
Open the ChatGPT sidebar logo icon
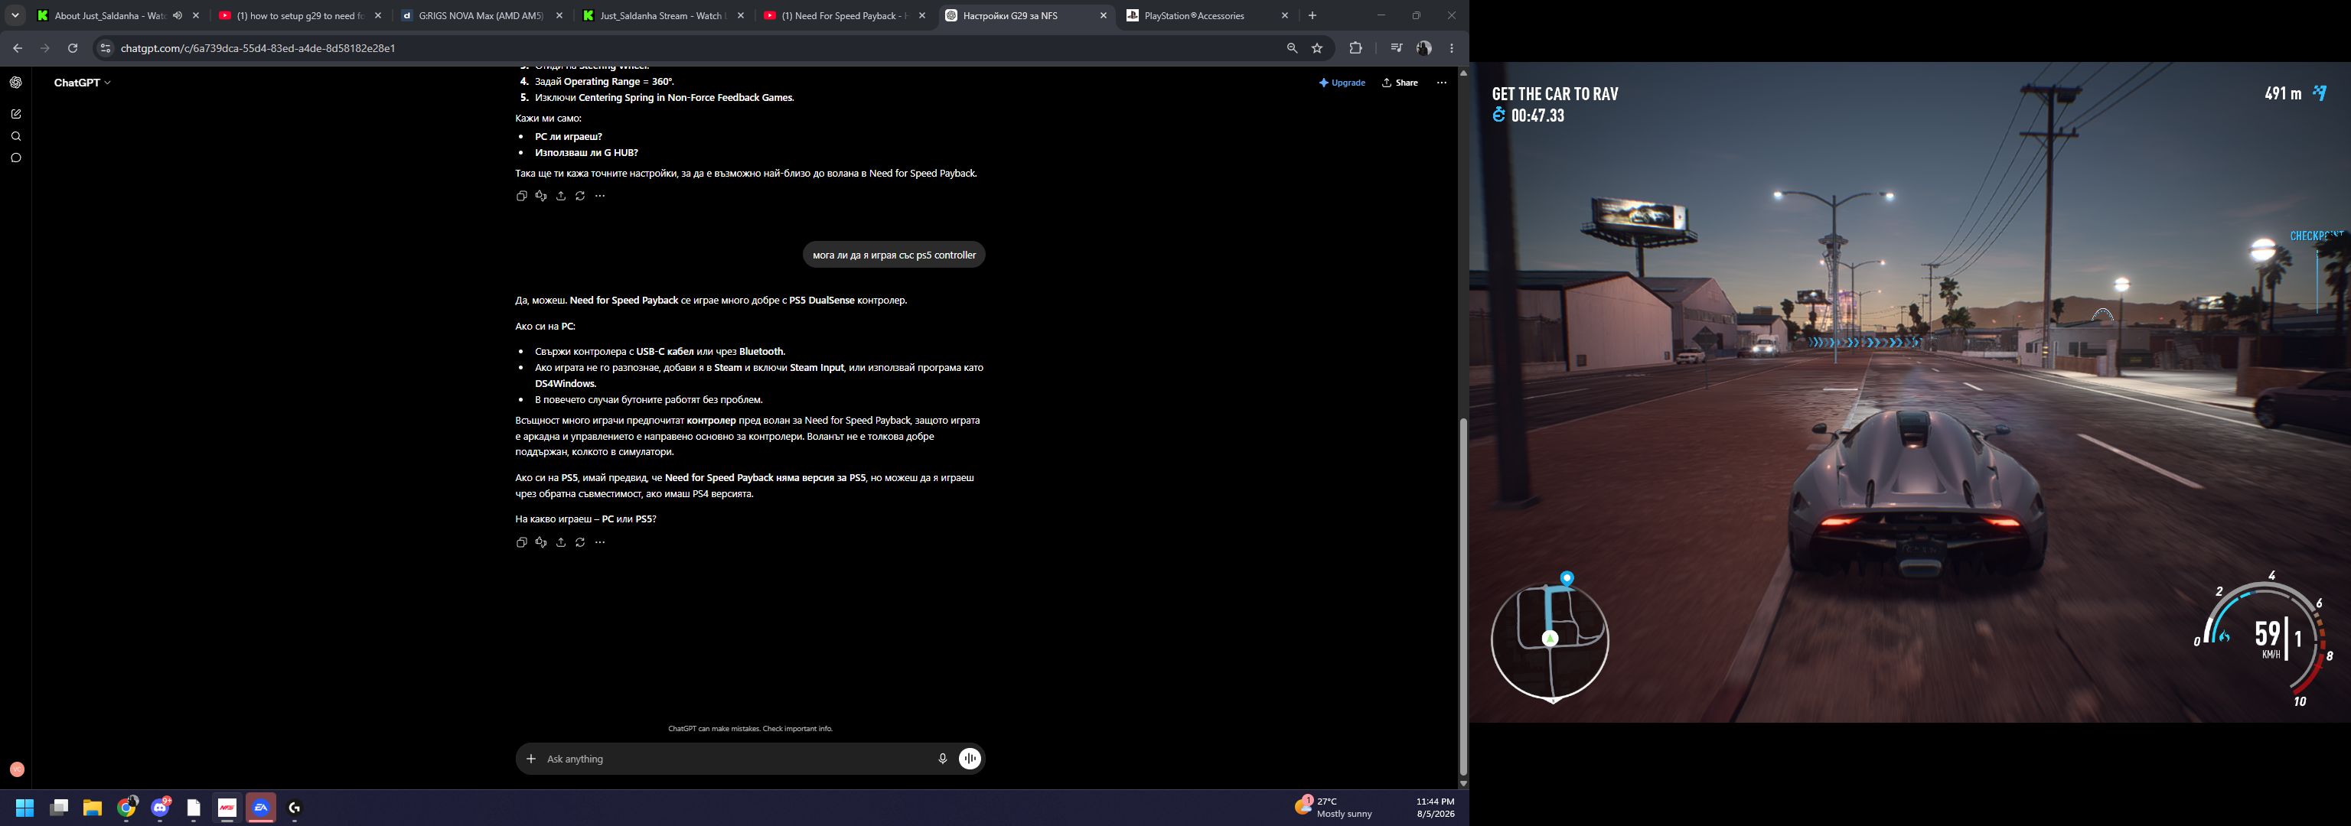[x=16, y=82]
